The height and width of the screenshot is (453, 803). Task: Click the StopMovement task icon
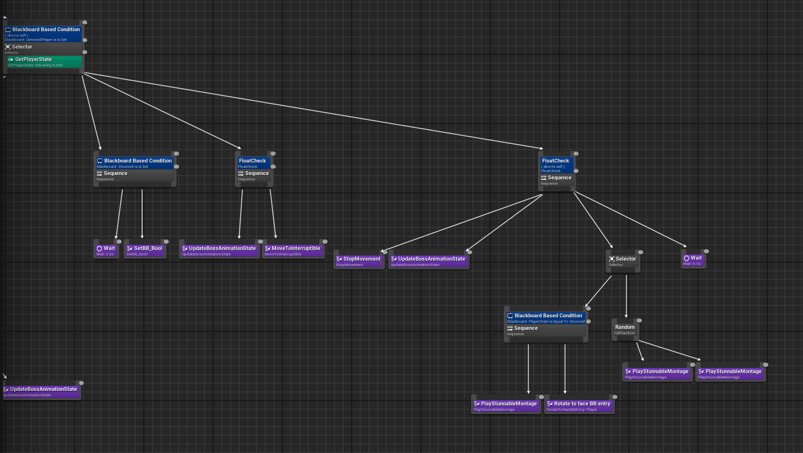click(339, 259)
